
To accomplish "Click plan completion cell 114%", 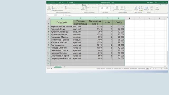I will point(95,29).
